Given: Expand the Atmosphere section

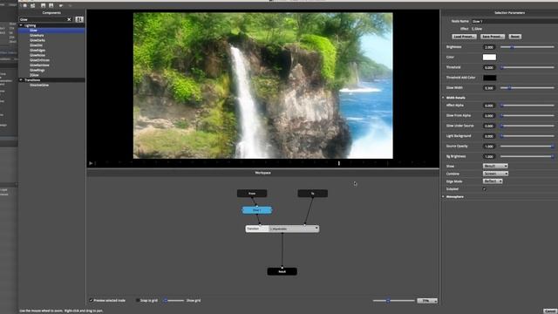Looking at the screenshot, I should tap(444, 196).
